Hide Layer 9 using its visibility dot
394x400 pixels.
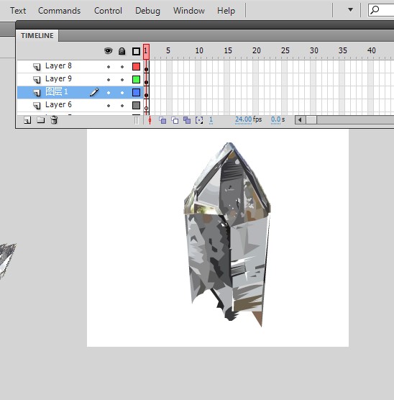click(x=109, y=80)
